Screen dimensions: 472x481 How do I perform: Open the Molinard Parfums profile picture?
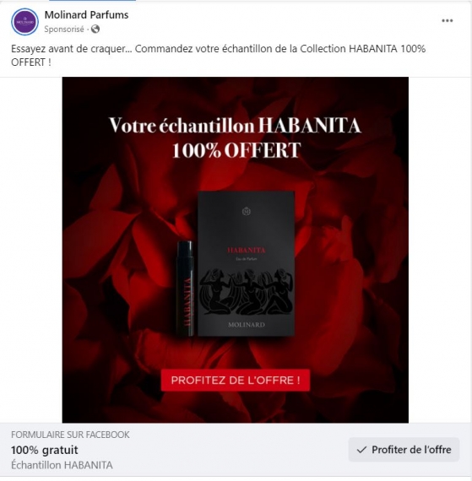click(x=24, y=22)
